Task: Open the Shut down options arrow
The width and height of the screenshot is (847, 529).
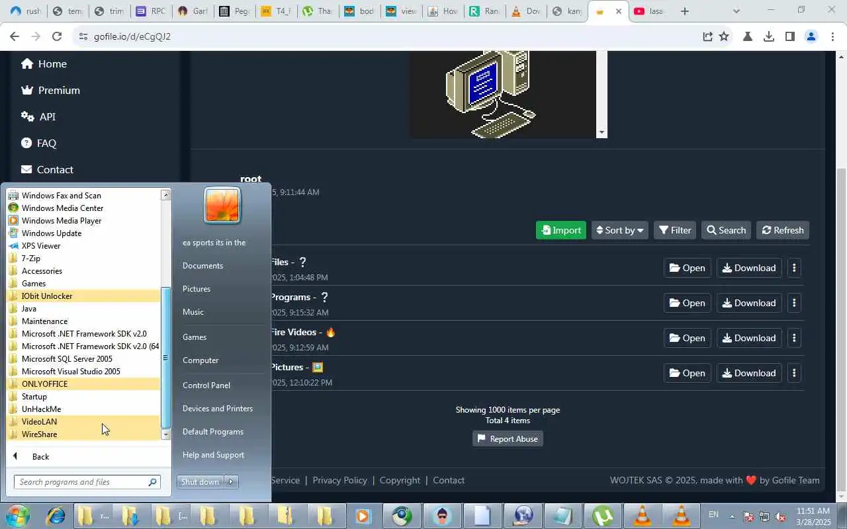Action: tap(232, 482)
